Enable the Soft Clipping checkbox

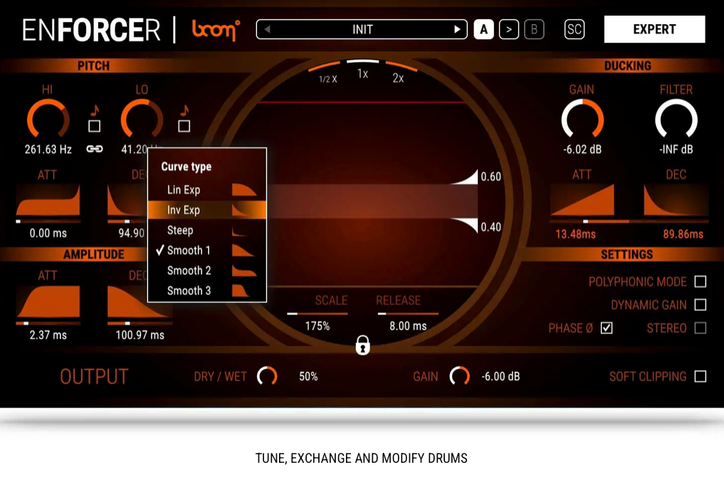[700, 377]
